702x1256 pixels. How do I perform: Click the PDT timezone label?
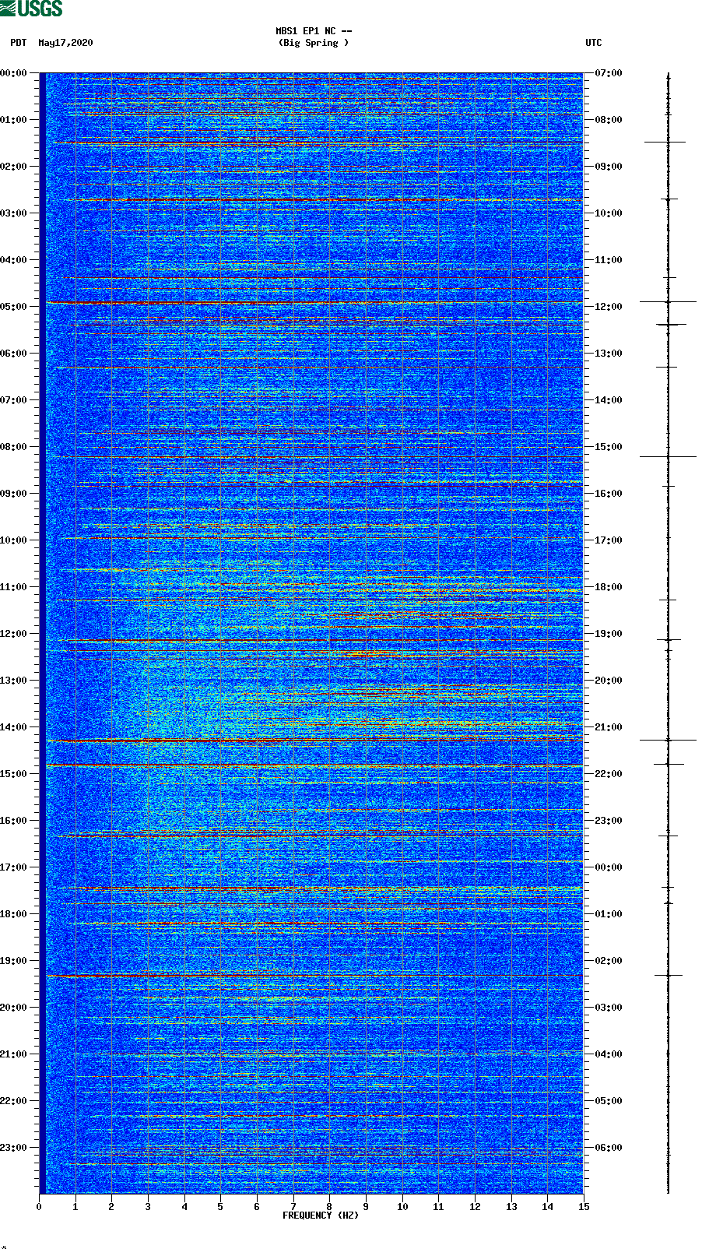19,43
